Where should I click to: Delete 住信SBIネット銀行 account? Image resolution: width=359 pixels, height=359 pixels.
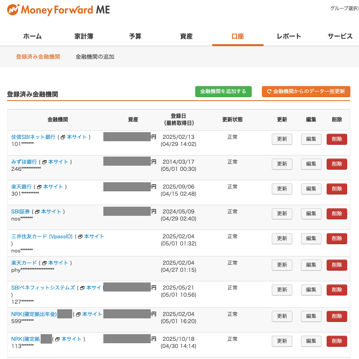coord(337,139)
